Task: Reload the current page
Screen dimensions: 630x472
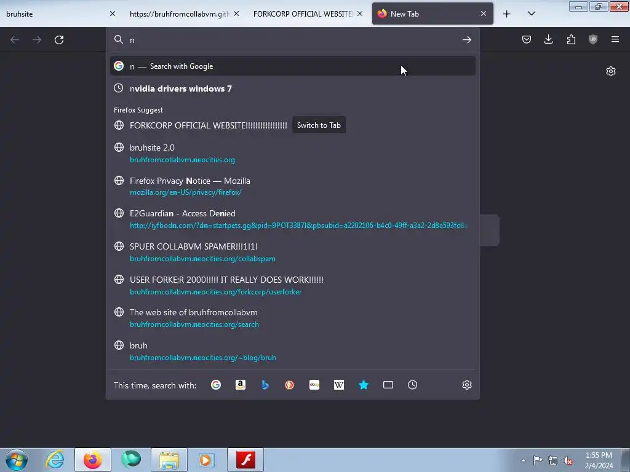Action: [59, 40]
